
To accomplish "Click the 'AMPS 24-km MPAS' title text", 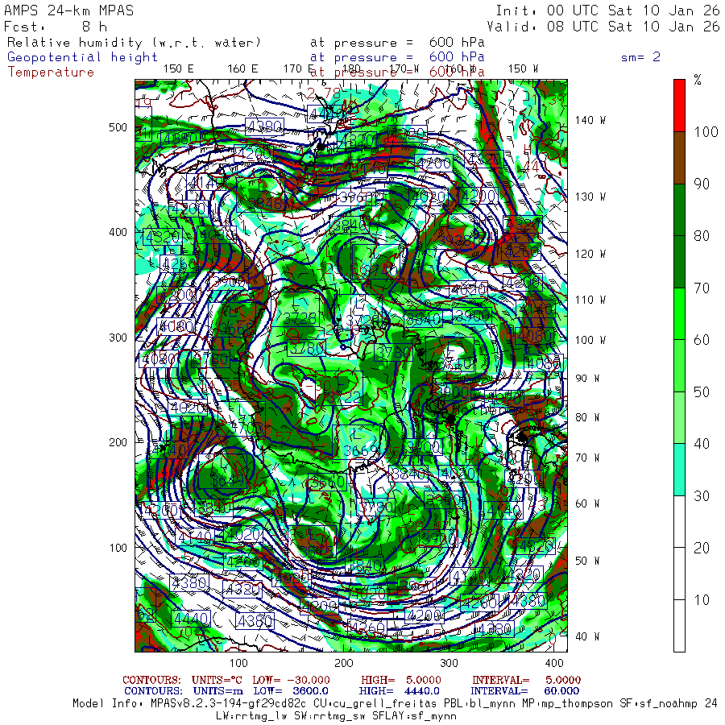I will coord(70,10).
